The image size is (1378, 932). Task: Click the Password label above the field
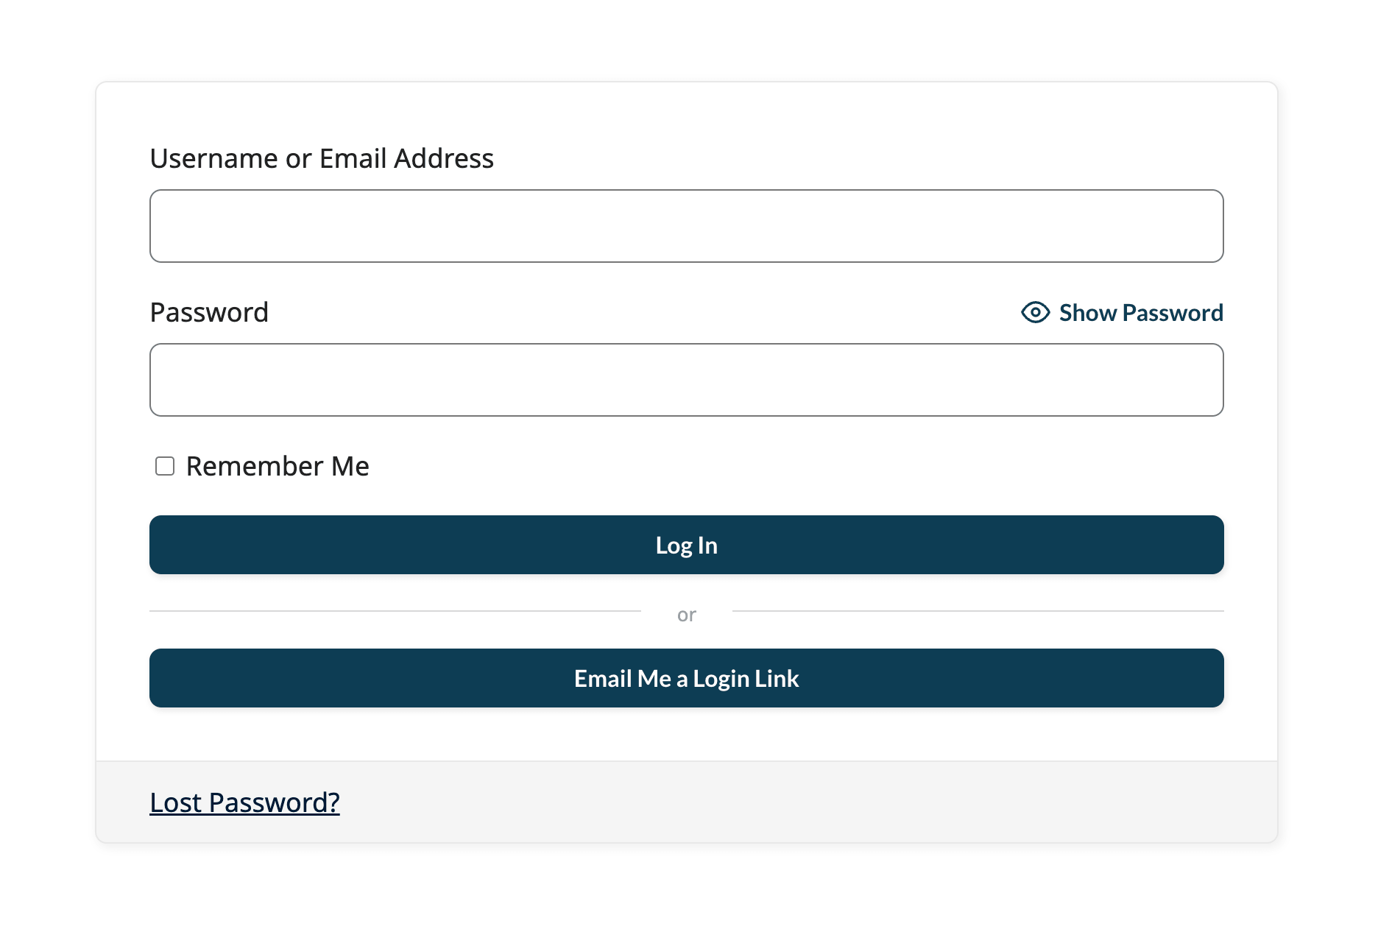pos(208,311)
